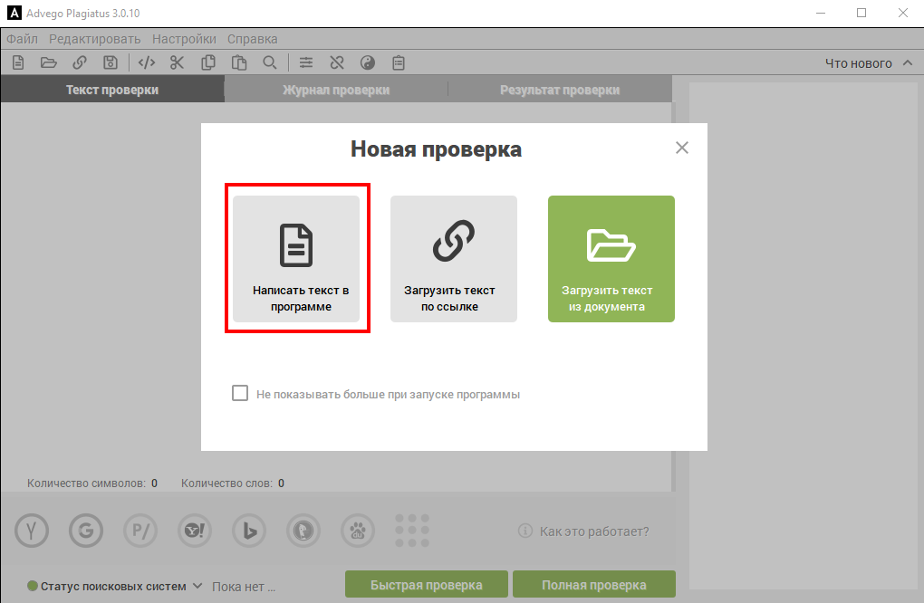Select the DuckDuckGo search engine icon
The width and height of the screenshot is (924, 603).
coord(303,531)
